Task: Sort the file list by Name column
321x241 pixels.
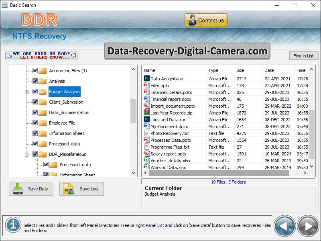Action: 173,70
